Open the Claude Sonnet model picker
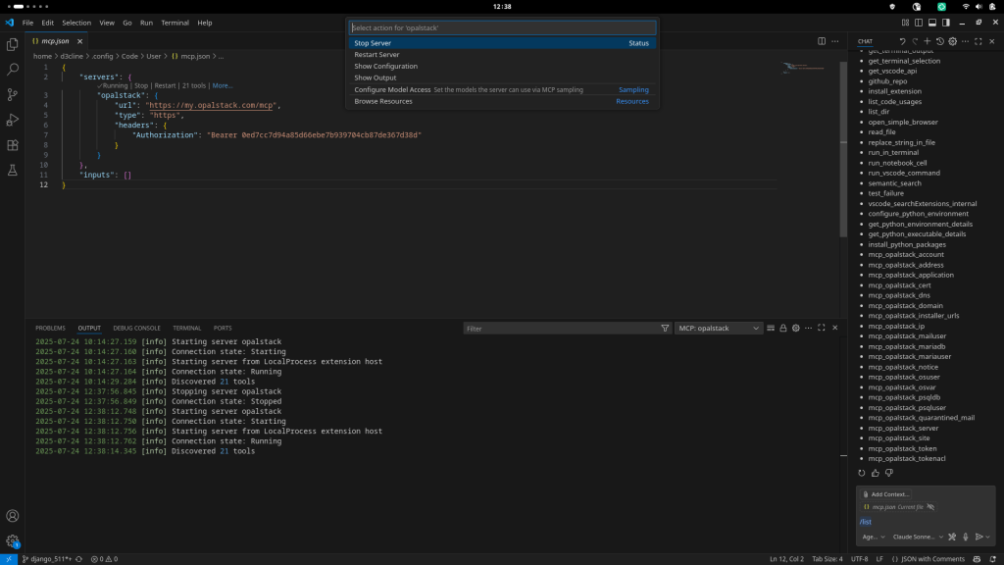This screenshot has height=565, width=1004. (x=918, y=537)
